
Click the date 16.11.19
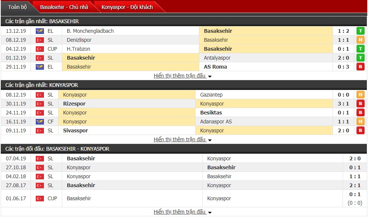point(16,122)
